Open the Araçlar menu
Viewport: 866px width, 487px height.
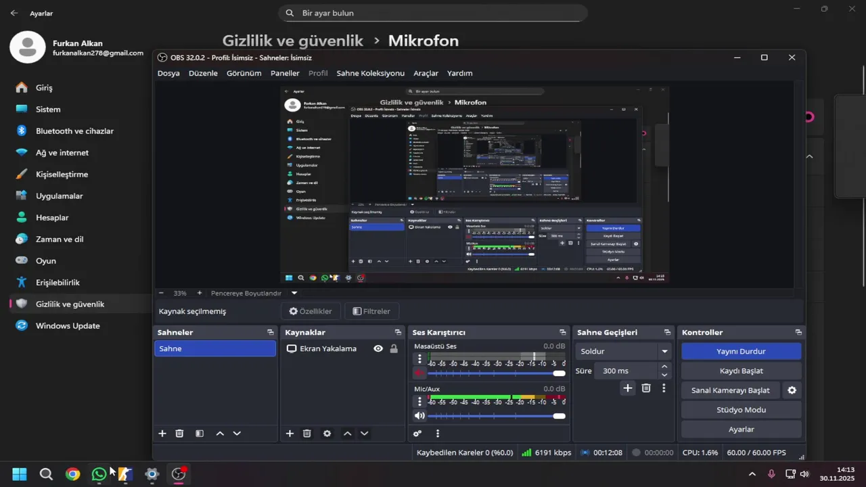click(426, 73)
